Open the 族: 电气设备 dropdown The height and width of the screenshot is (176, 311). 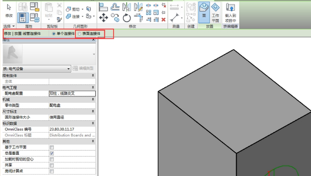(37, 69)
